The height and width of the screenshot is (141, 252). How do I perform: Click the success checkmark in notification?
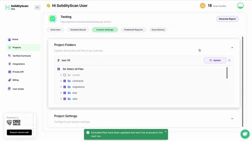click(88, 132)
